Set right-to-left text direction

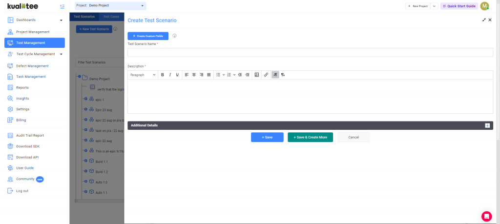[283, 75]
